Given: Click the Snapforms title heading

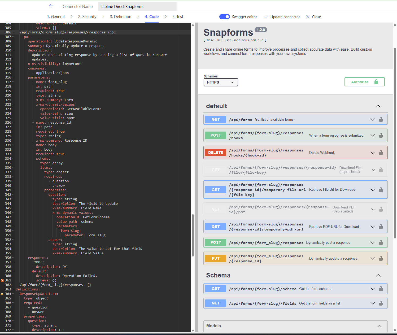Looking at the screenshot, I should [x=228, y=32].
